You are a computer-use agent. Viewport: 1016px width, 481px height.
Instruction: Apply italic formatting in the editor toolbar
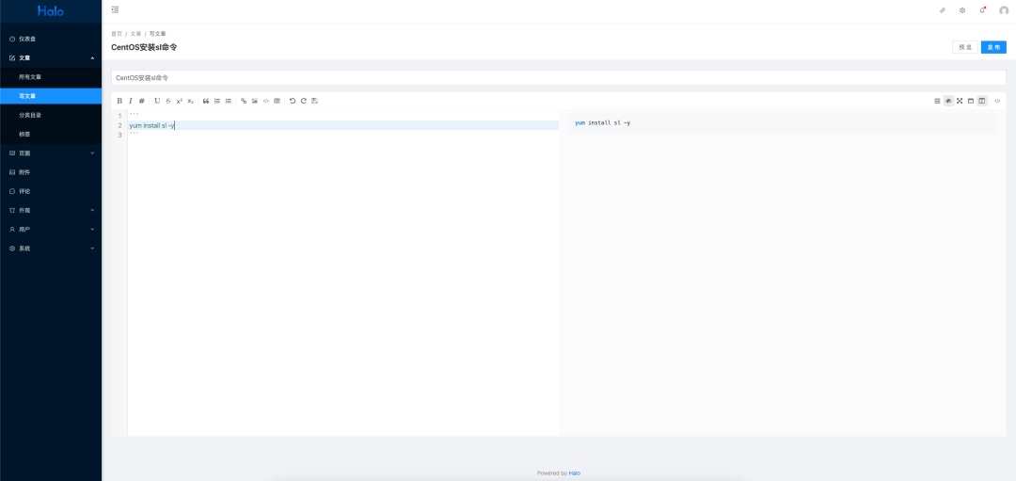130,101
